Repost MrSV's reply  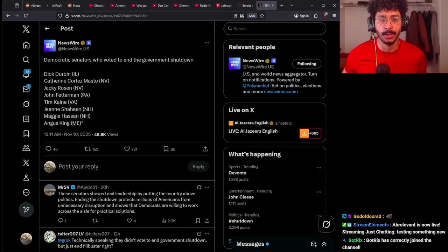95,221
